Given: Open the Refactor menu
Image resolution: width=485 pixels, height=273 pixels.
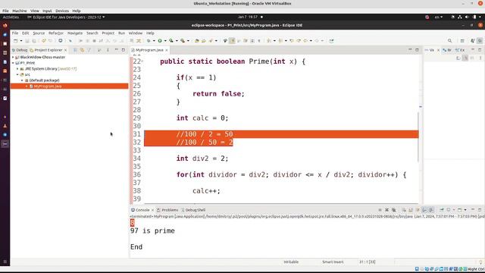Looking at the screenshot, I should pyautogui.click(x=56, y=33).
